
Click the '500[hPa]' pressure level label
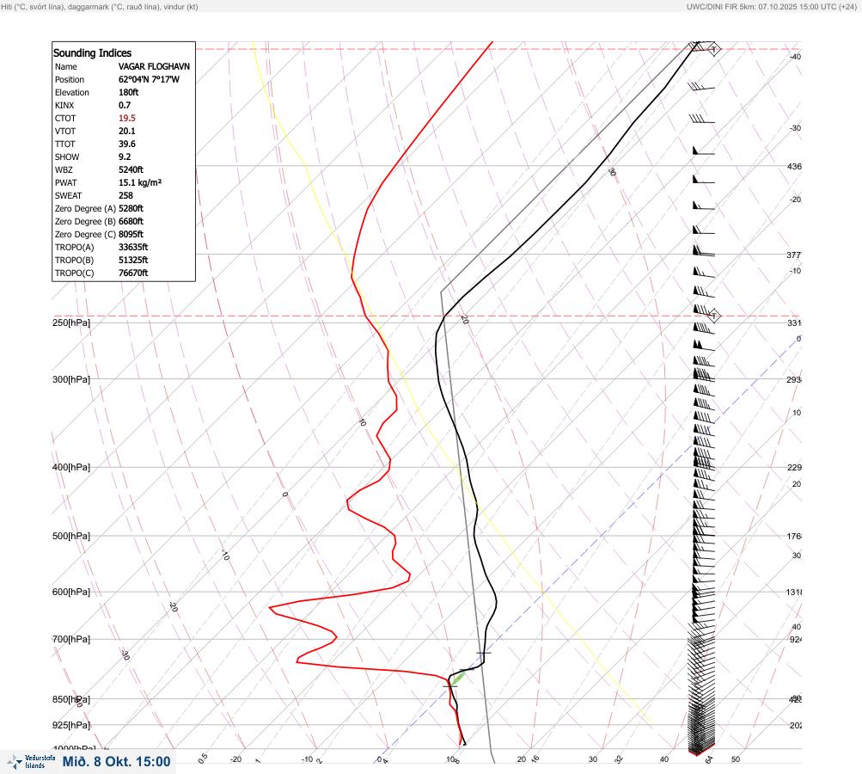point(71,536)
